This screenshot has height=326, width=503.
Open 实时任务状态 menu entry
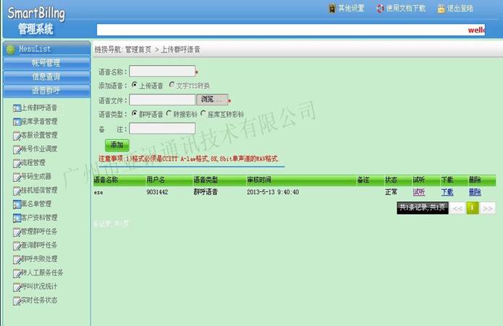(39, 300)
